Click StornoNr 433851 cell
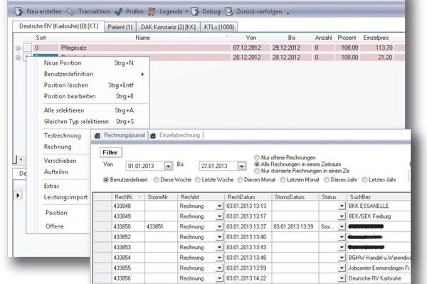The image size is (427, 284). [x=161, y=227]
